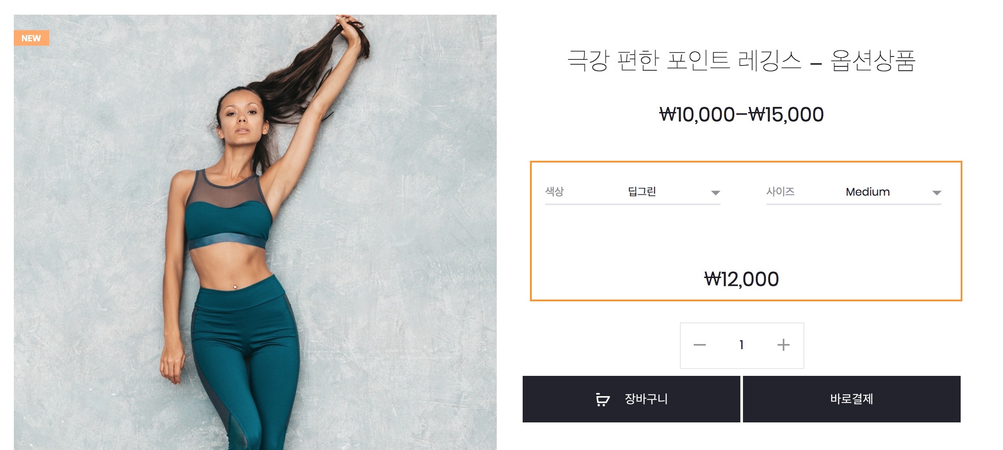Image resolution: width=1003 pixels, height=450 pixels.
Task: Click the product title 극강 편한 포인트 레깅스
Action: pyautogui.click(x=684, y=60)
